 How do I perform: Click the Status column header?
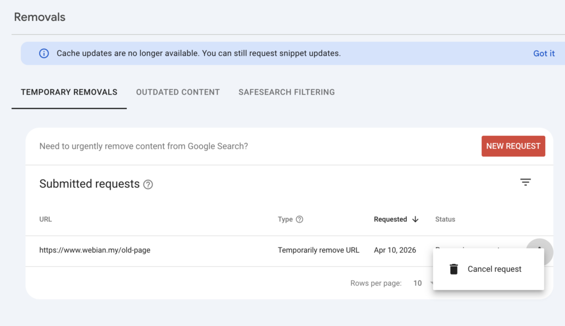click(x=445, y=219)
